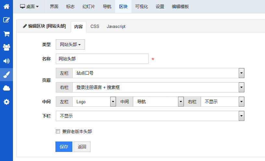Open the edit/compose sidebar icon
The image size is (265, 161).
tap(6, 20)
